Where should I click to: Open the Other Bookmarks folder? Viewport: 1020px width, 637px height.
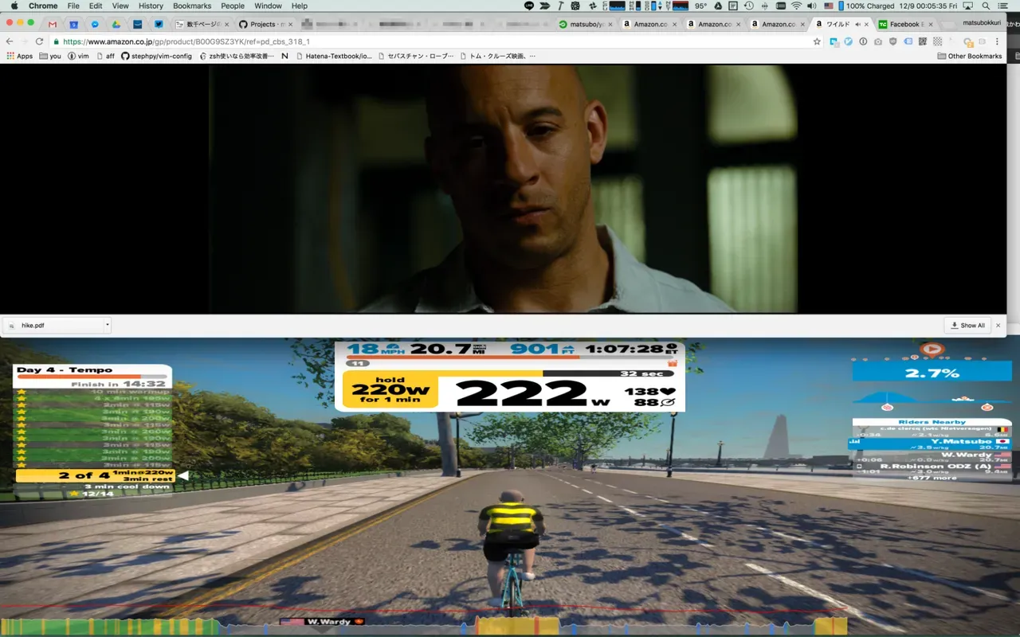(969, 57)
